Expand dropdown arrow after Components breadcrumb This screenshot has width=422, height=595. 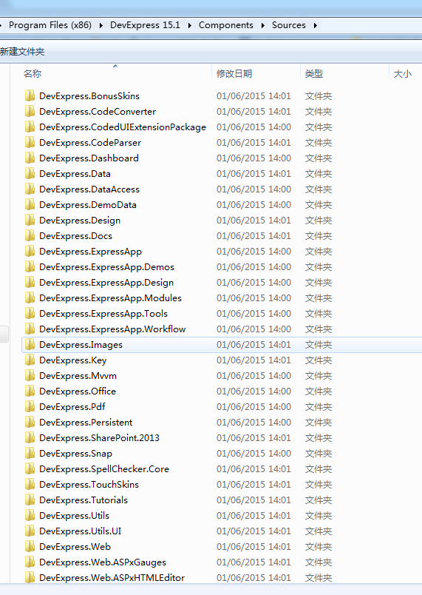262,25
